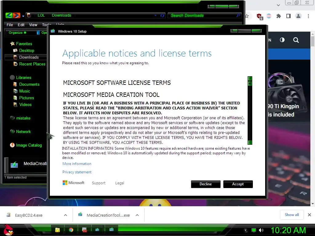
Task: Expand options for MediaCreationTool download
Action: (137, 215)
